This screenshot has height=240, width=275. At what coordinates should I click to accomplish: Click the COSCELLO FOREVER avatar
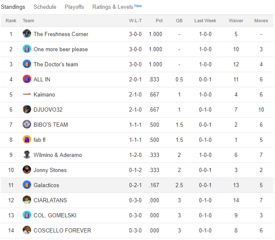click(27, 230)
